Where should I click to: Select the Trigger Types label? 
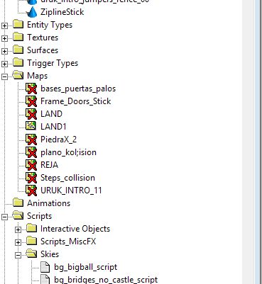(x=53, y=63)
